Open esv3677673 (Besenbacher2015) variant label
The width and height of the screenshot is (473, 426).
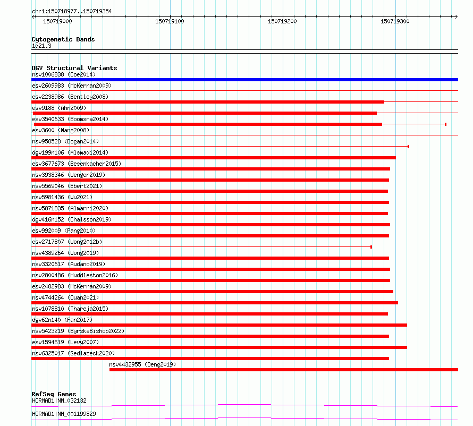click(x=77, y=164)
